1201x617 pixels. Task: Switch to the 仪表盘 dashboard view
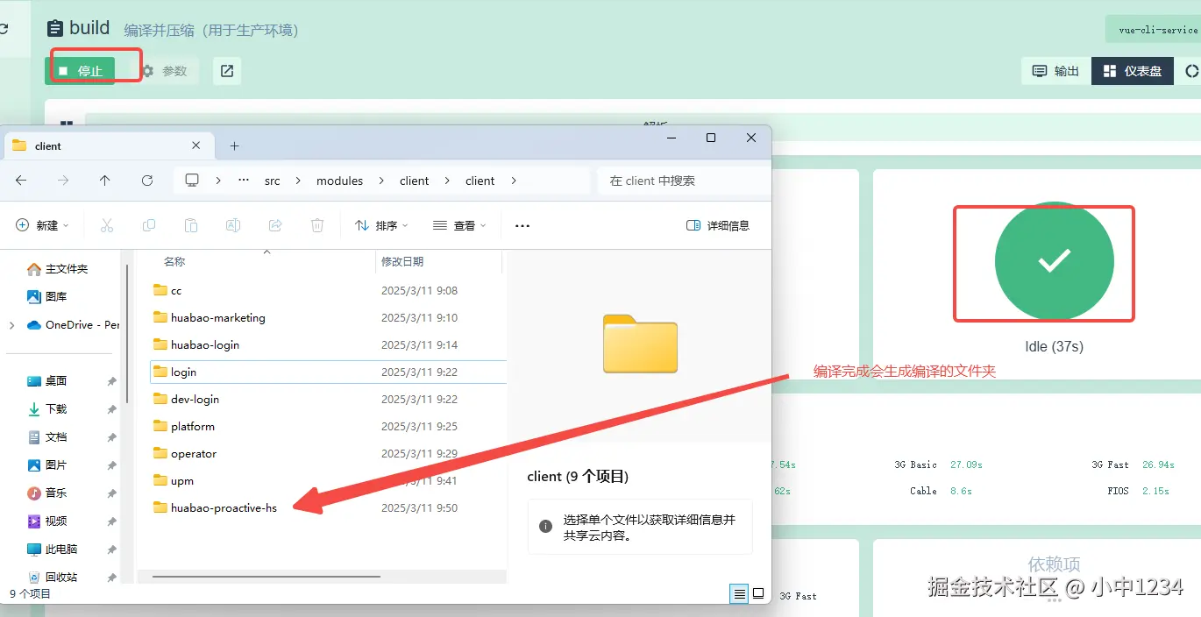coord(1133,71)
